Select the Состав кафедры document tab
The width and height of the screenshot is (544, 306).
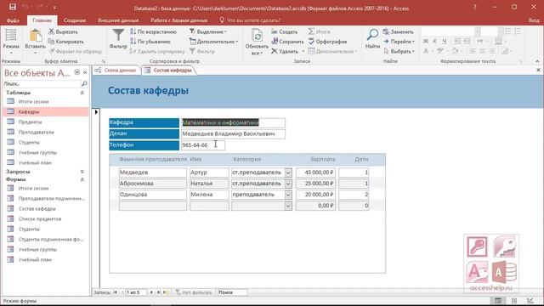(x=168, y=70)
